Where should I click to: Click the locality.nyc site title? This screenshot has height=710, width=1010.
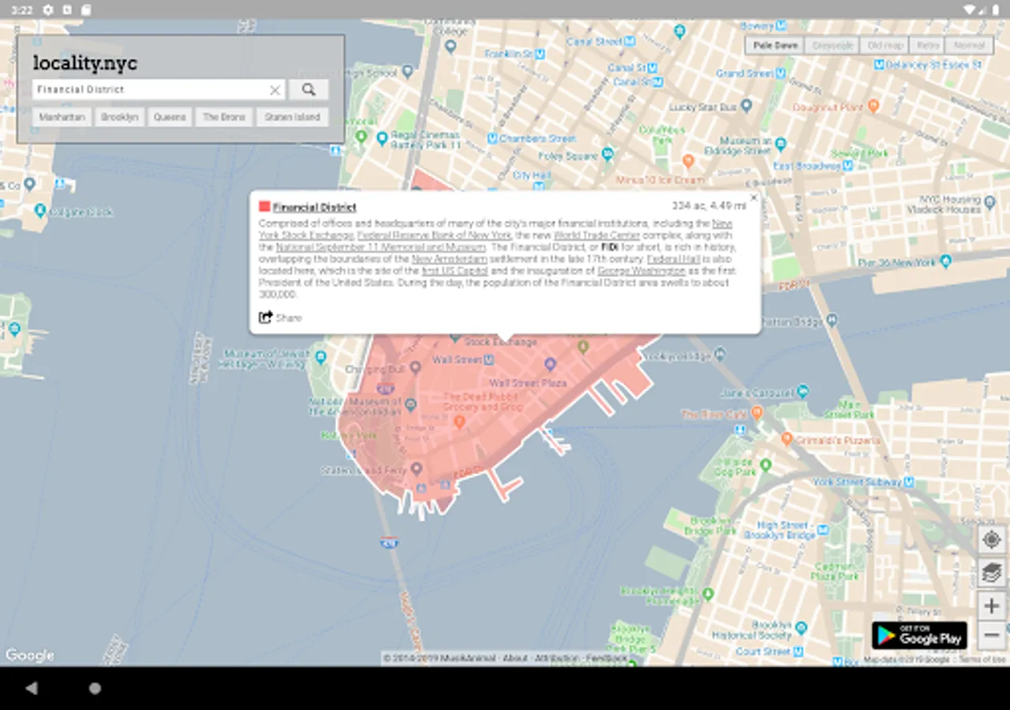point(85,62)
